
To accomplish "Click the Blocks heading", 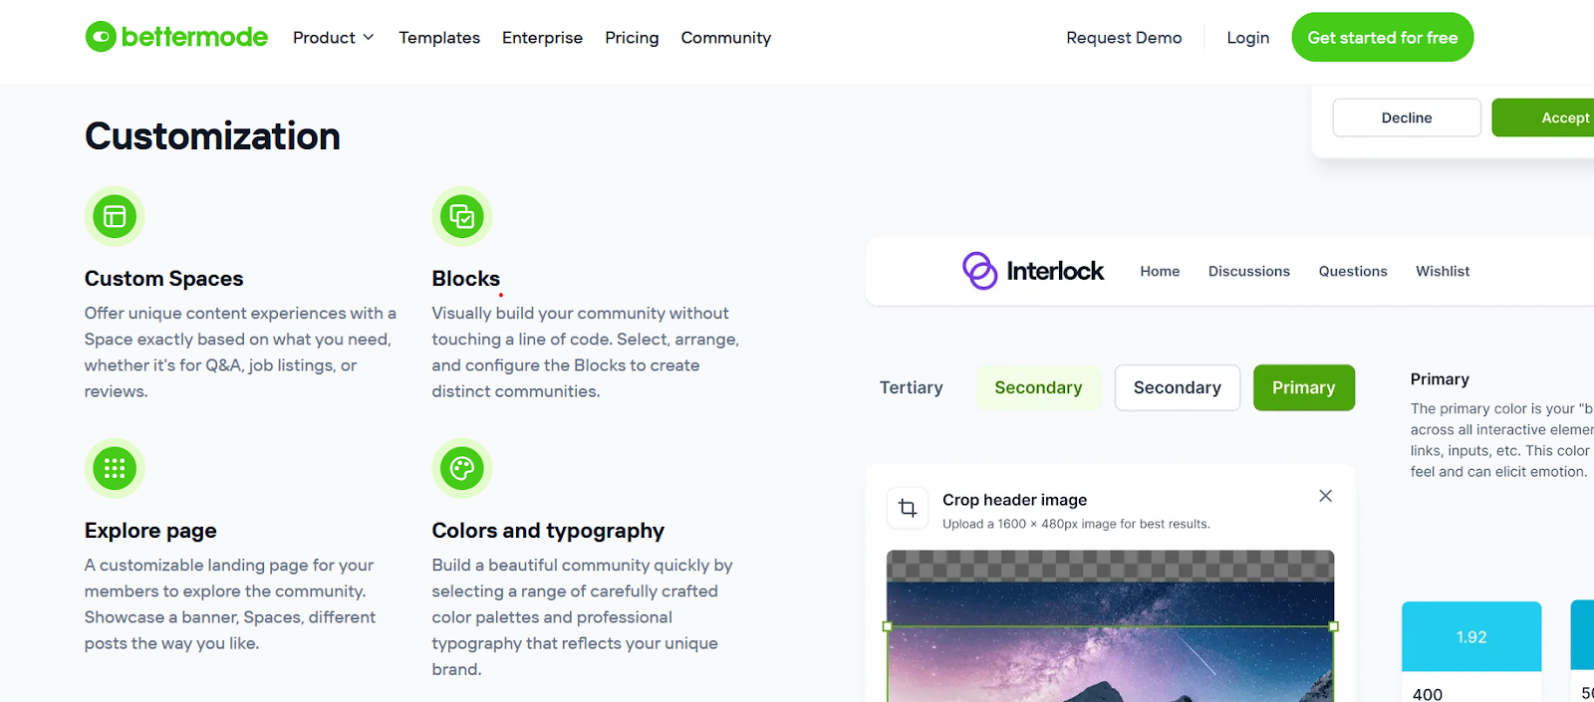I will tap(466, 279).
